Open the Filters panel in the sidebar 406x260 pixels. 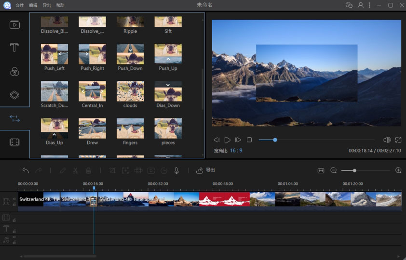14,71
